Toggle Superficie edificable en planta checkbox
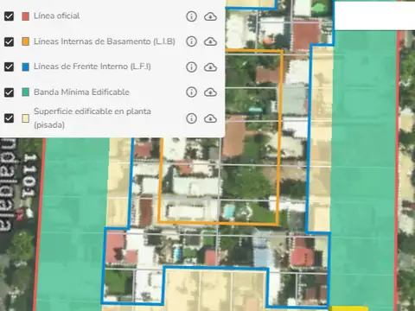The width and height of the screenshot is (415, 311). click(x=9, y=118)
